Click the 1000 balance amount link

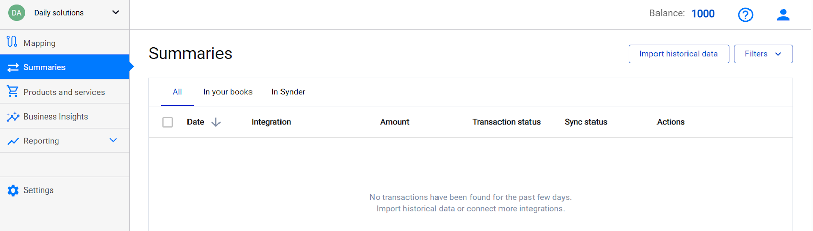point(703,14)
